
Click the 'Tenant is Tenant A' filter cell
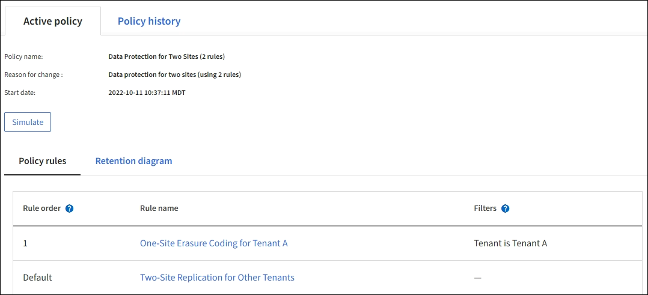(x=510, y=243)
